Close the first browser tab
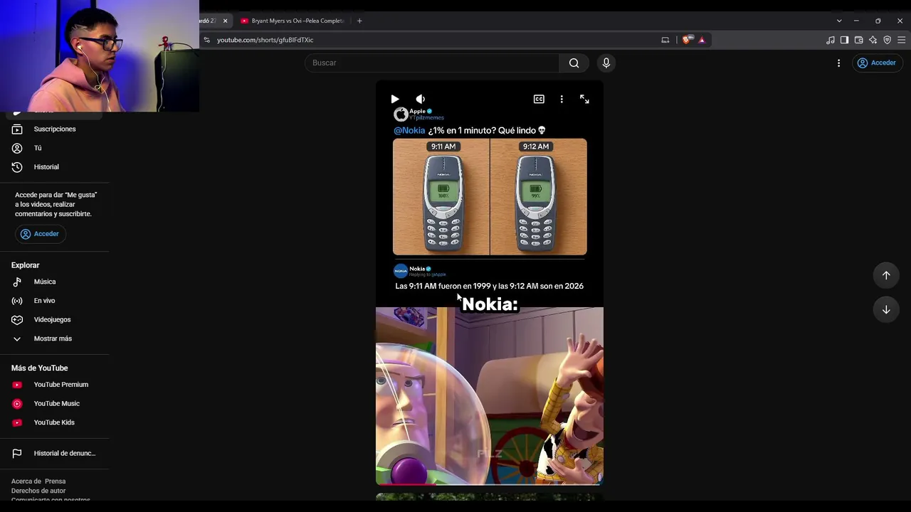 pyautogui.click(x=225, y=21)
